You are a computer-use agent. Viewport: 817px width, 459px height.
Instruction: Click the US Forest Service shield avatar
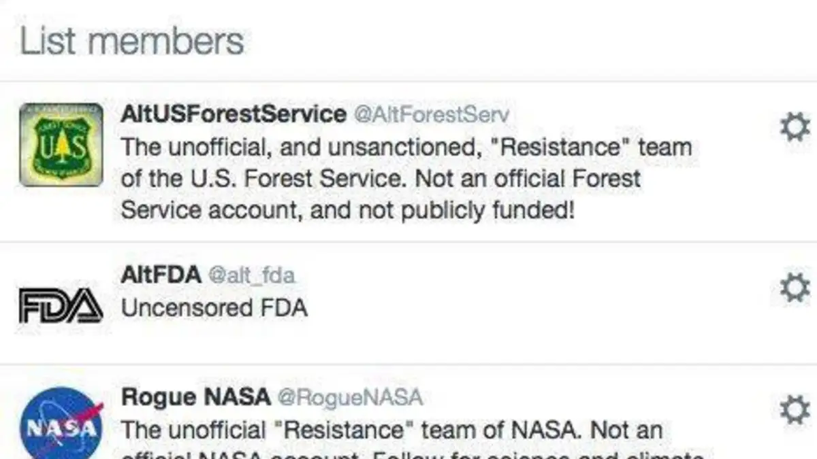click(x=61, y=145)
